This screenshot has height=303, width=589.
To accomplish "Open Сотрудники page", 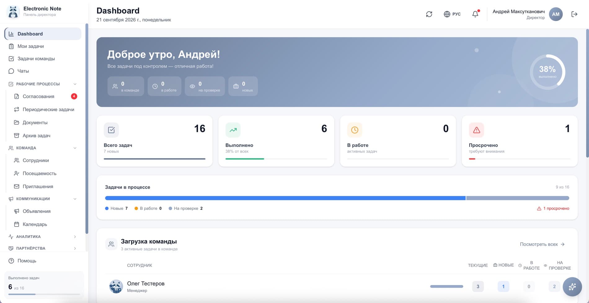I will (x=45, y=160).
